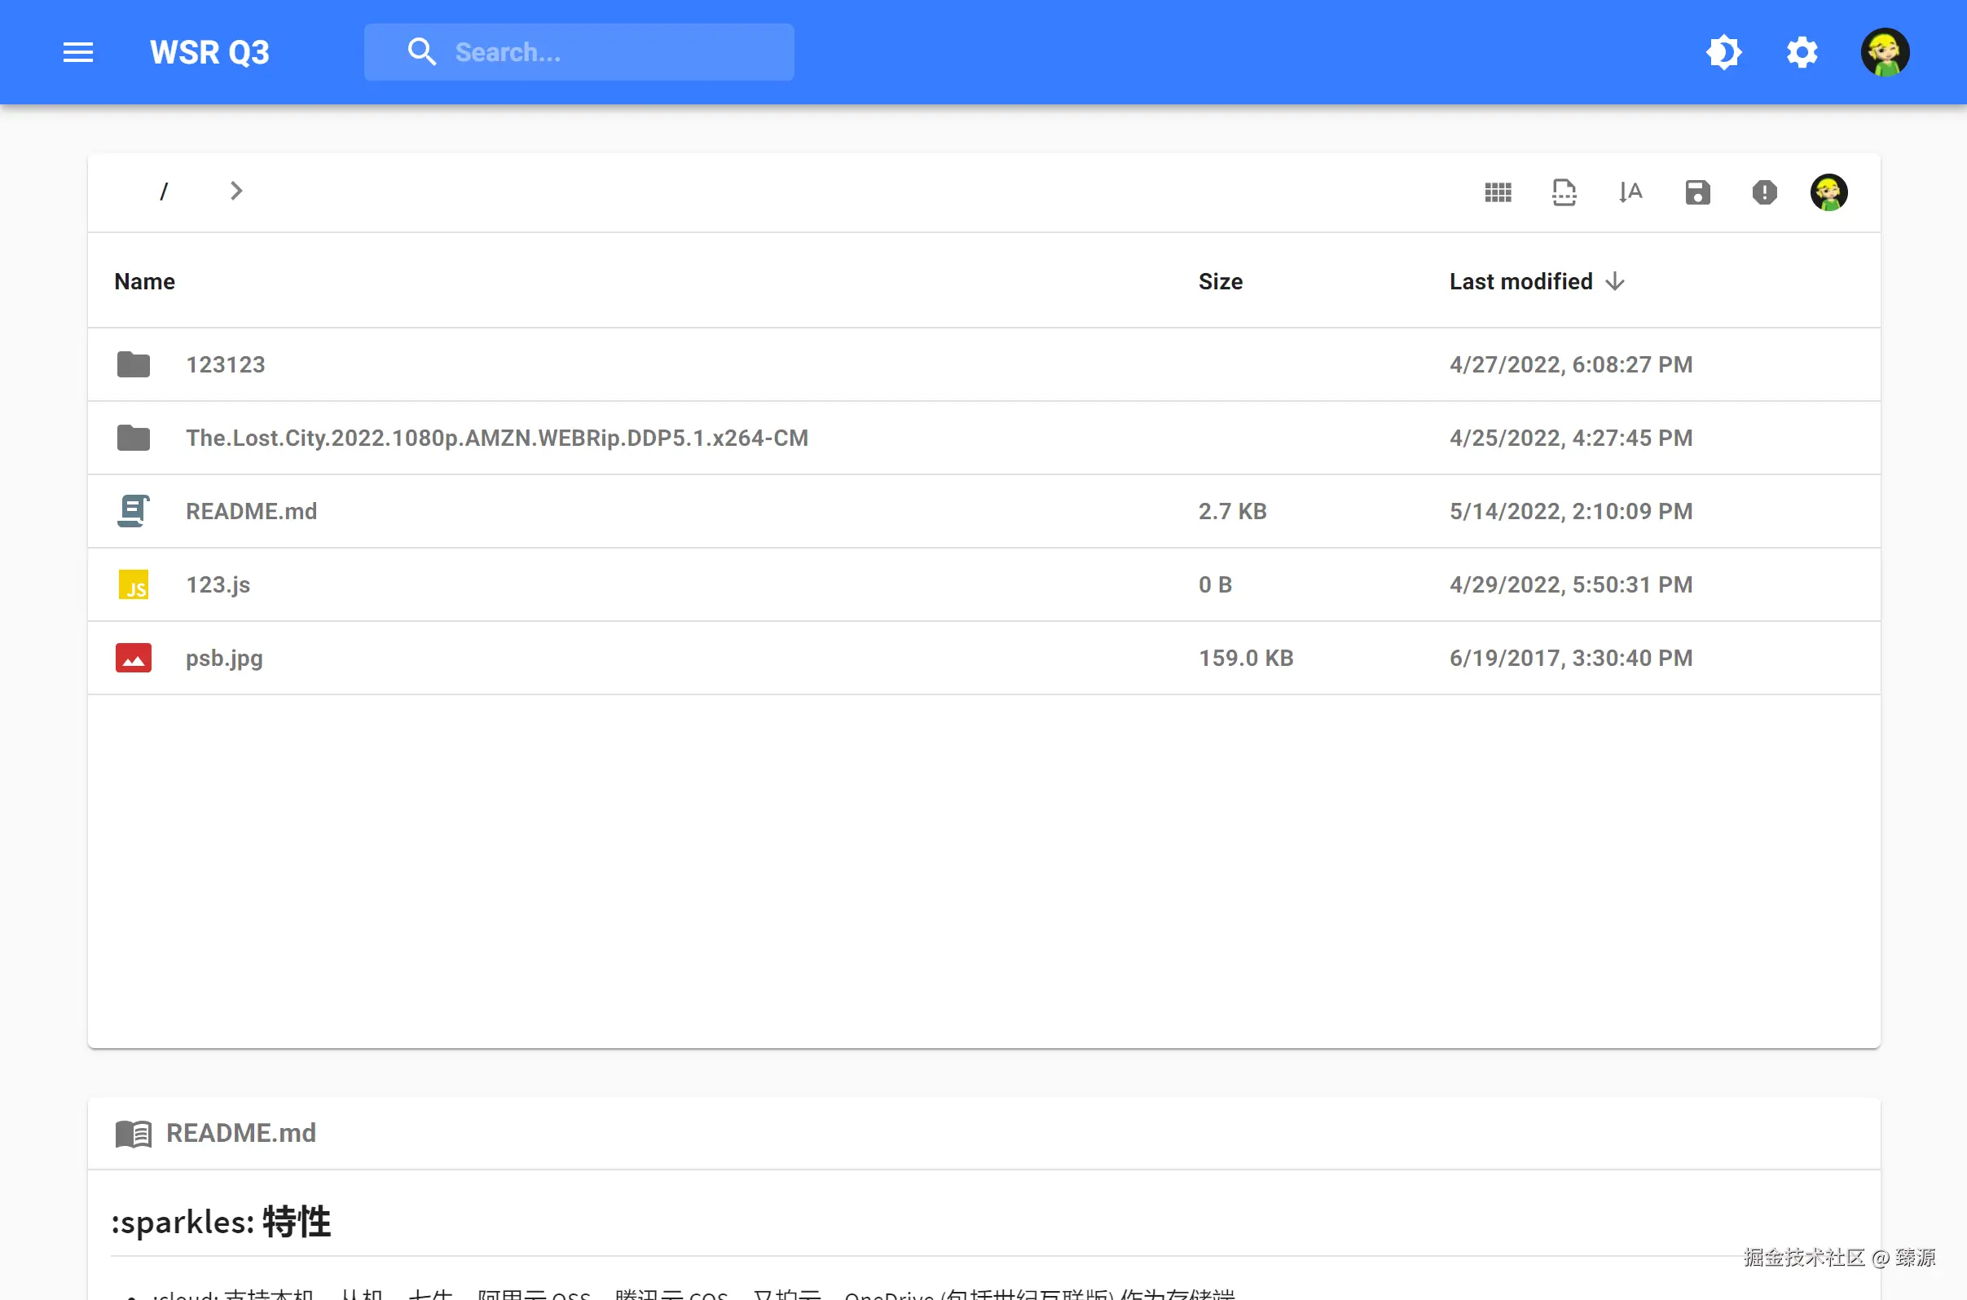Click root slash breadcrumb
1967x1300 pixels.
[163, 192]
